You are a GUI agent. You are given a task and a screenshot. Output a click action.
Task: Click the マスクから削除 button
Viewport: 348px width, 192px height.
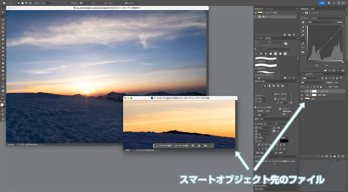[164, 146]
